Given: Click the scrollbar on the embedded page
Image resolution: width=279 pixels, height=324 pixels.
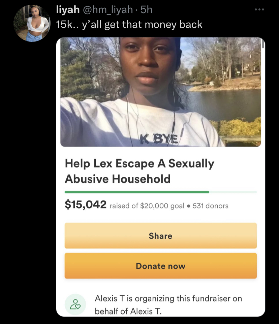Looking at the screenshot, I should coord(263,43).
